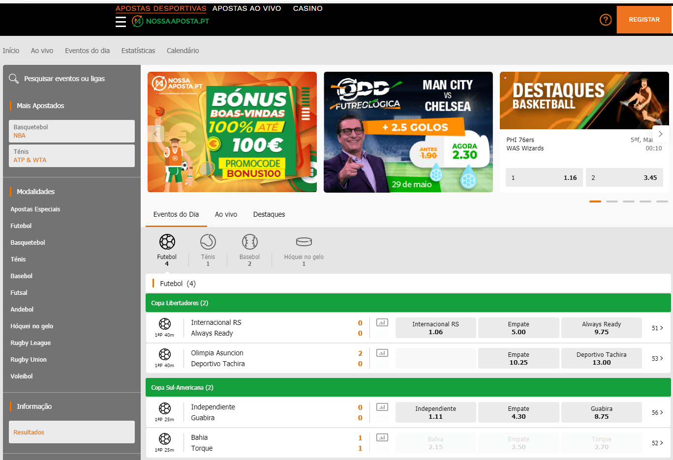Open Man City vs Chelsea banner
The width and height of the screenshot is (673, 460).
point(408,132)
